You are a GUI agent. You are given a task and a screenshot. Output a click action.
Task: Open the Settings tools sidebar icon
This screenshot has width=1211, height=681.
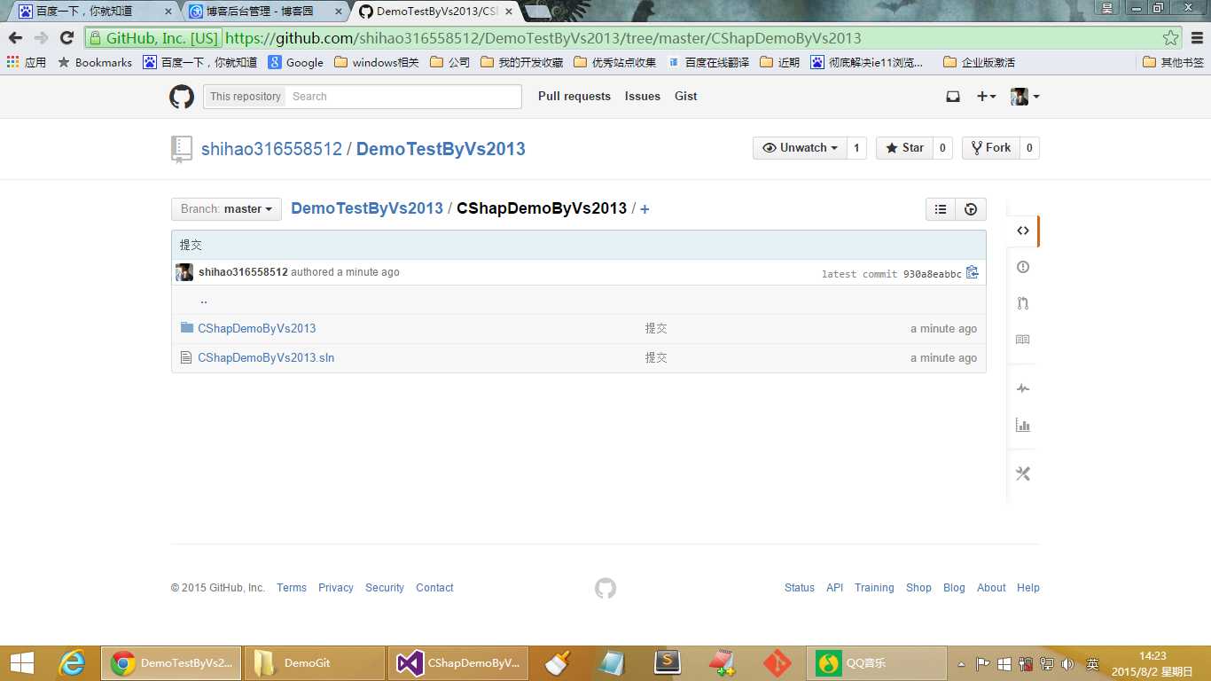(x=1023, y=474)
